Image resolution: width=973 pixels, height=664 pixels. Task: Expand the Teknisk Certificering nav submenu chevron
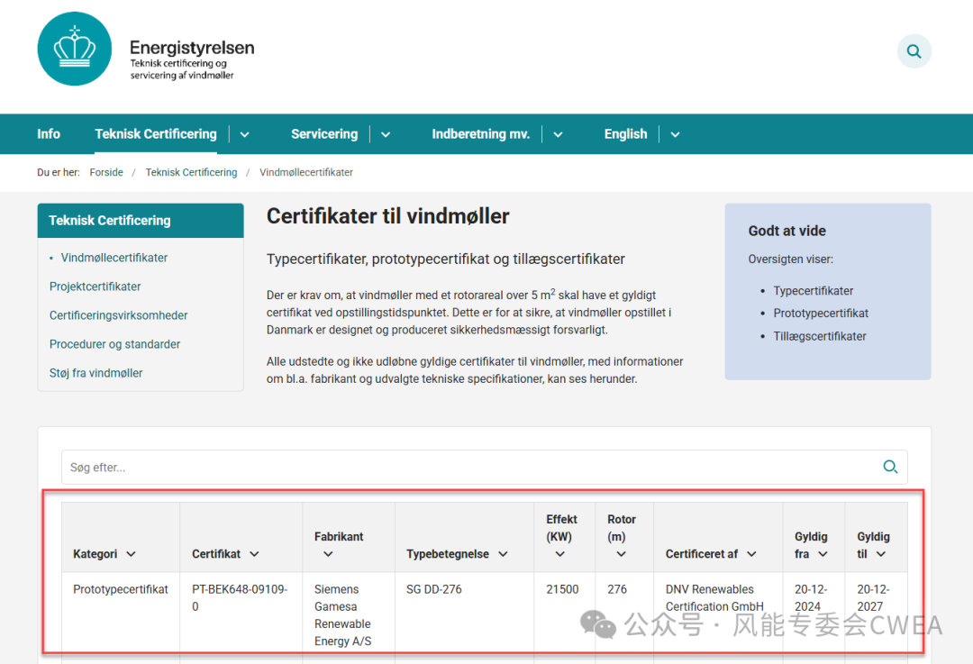(x=244, y=134)
